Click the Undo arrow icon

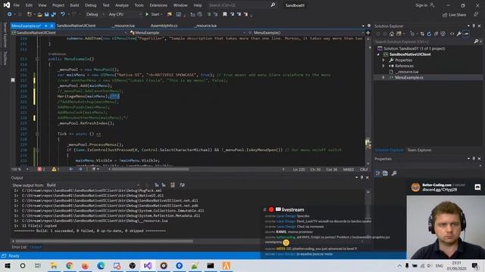[63, 14]
